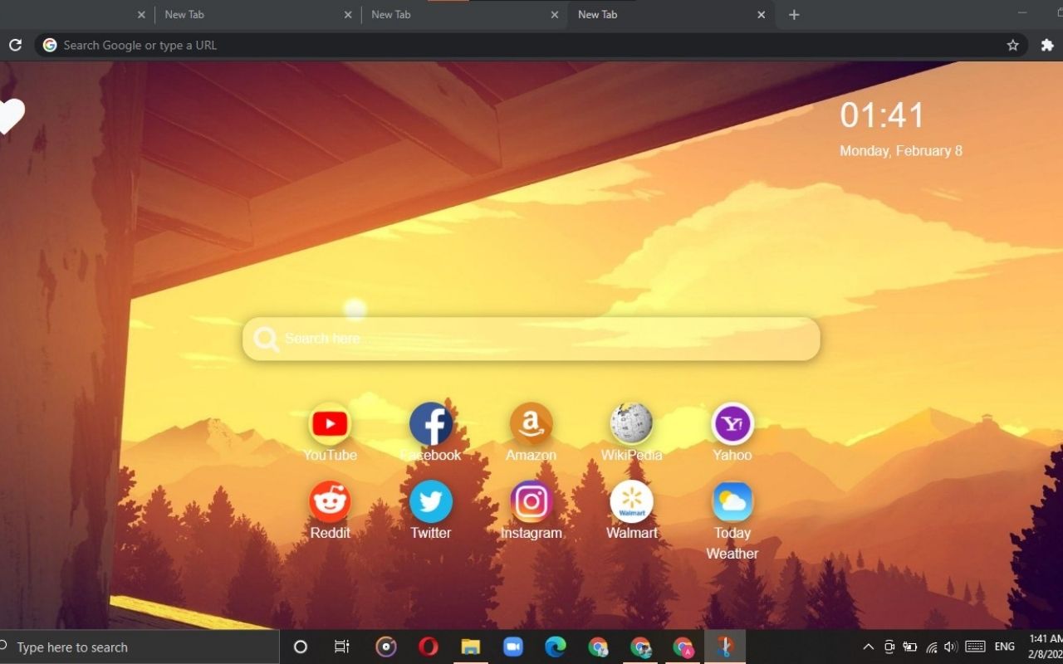This screenshot has width=1063, height=664.
Task: Reload the current page
Action: click(15, 45)
